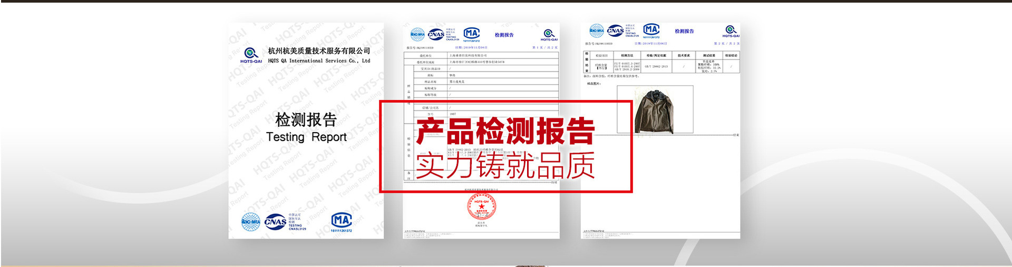Click the HQTS-QAI logo on the cover page
This screenshot has height=267, width=1012.
point(251,55)
